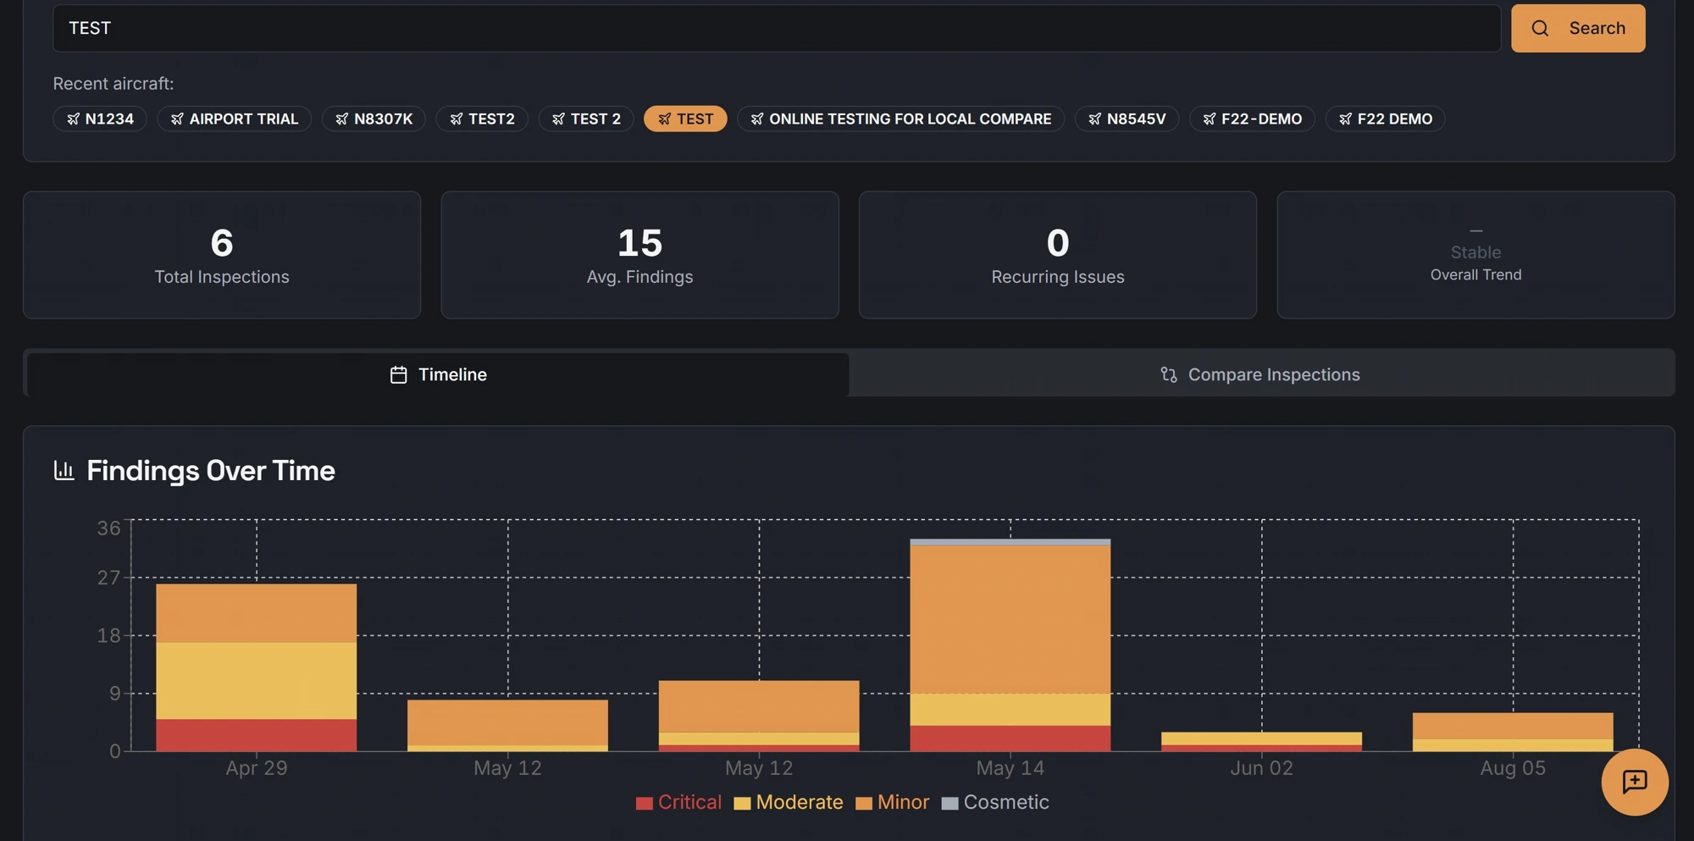Click the Search button

pos(1578,28)
